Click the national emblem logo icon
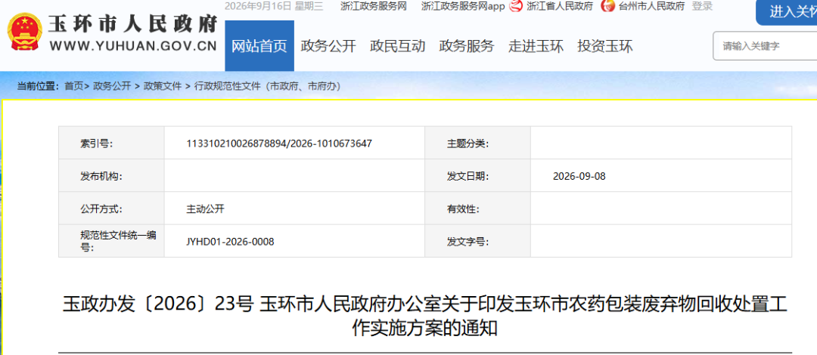 24,32
